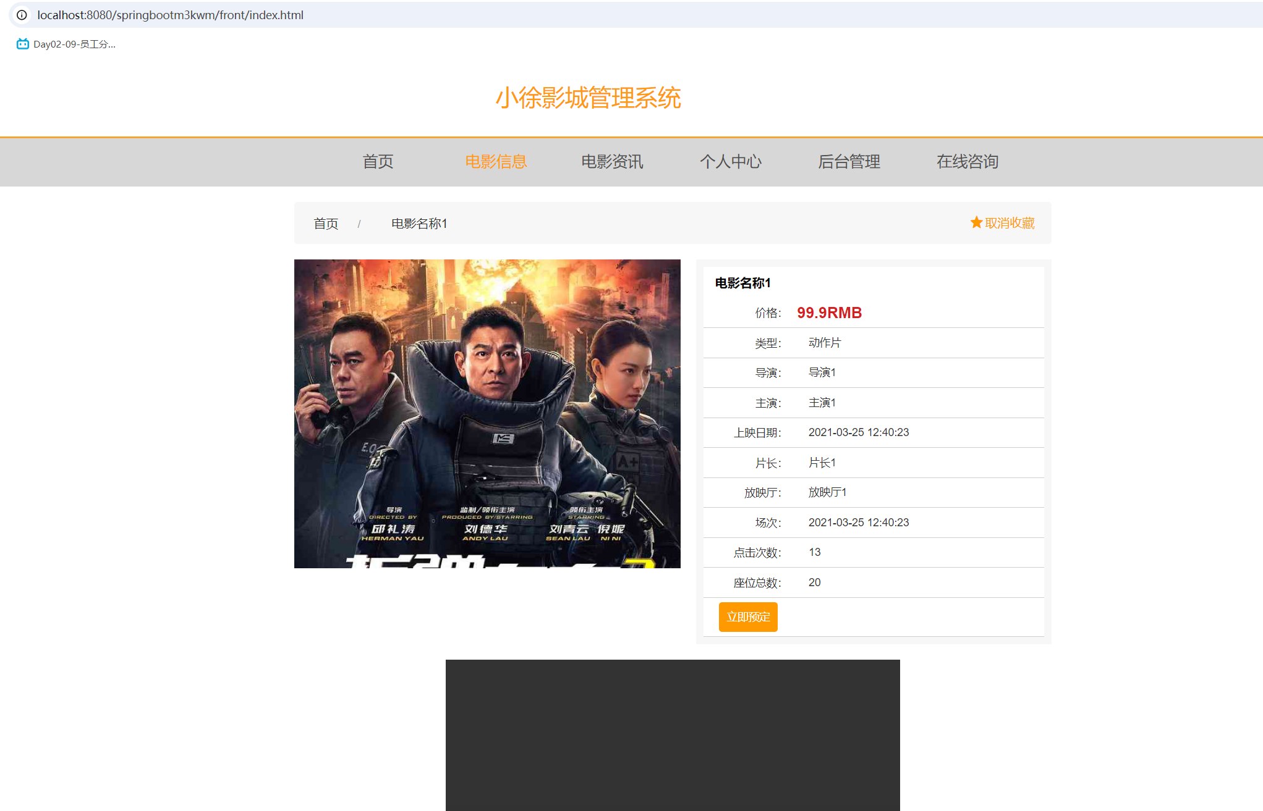Go to 首页 in navigation bar
The image size is (1263, 811).
tap(378, 162)
